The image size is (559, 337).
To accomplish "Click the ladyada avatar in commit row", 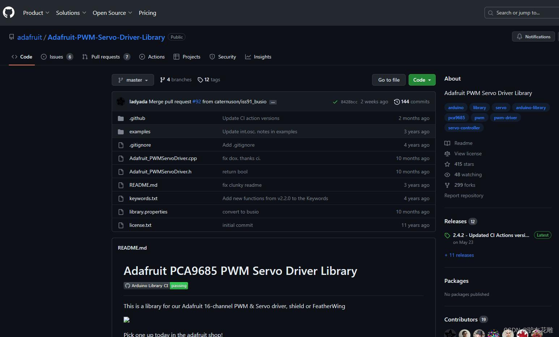I will point(121,101).
